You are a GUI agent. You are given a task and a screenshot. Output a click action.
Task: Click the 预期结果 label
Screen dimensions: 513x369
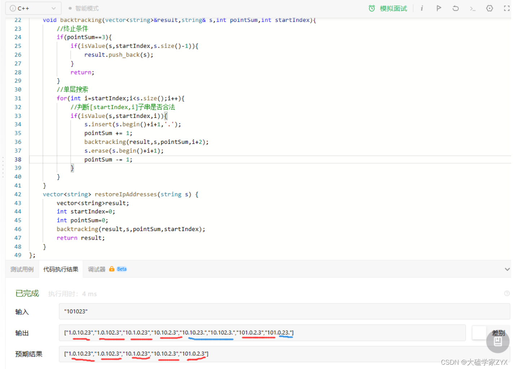click(x=29, y=354)
